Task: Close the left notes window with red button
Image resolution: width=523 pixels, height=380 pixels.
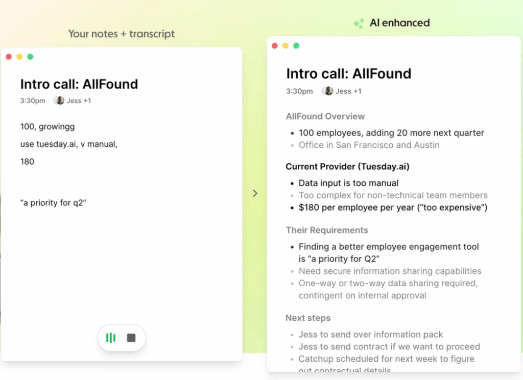Action: 9,57
